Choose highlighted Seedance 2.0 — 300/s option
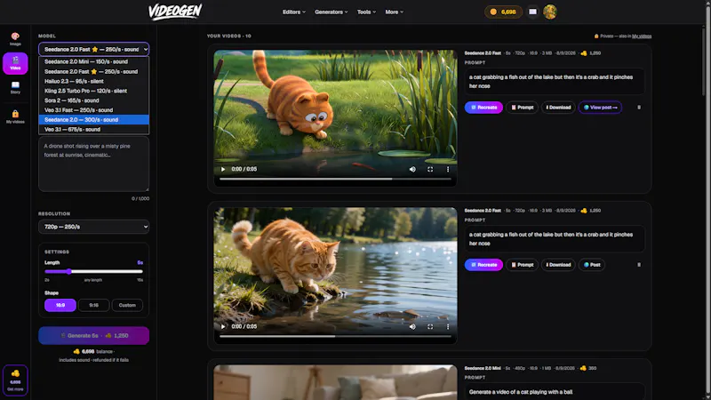This screenshot has height=400, width=711. click(x=94, y=120)
